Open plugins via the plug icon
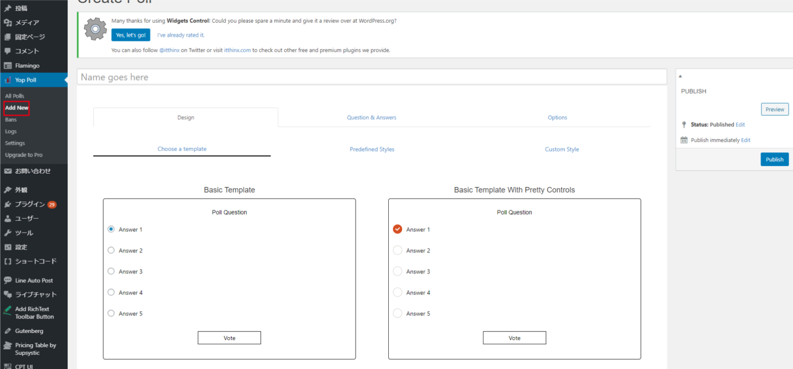This screenshot has height=369, width=793. coord(8,204)
